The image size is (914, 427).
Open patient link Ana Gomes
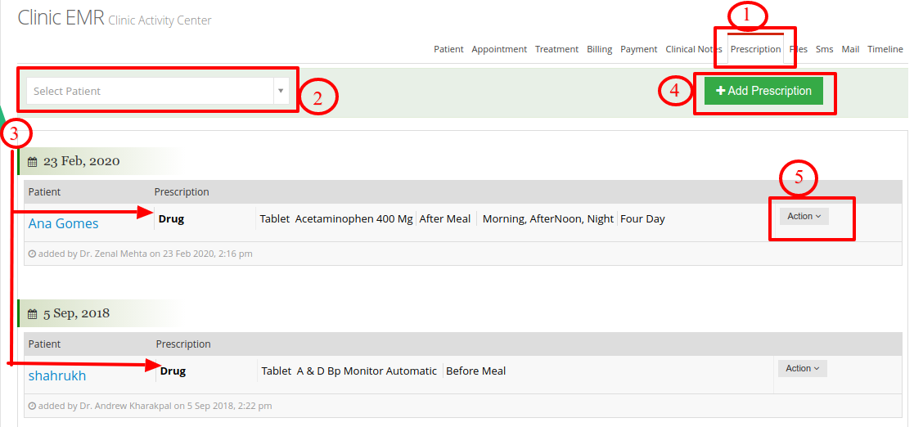[63, 223]
